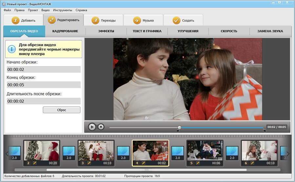
Task: Click the Начало обрезки time field
Action: [x=44, y=69]
